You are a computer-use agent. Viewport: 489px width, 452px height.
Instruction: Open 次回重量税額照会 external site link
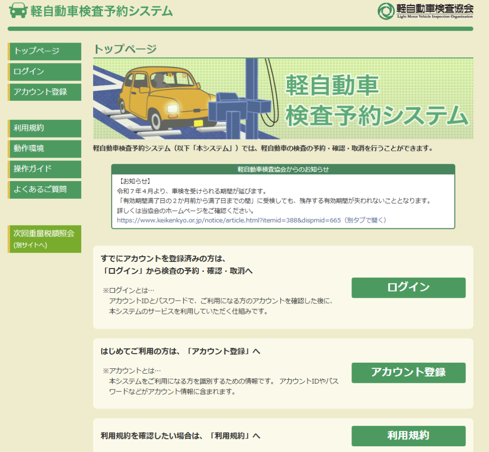pos(45,239)
